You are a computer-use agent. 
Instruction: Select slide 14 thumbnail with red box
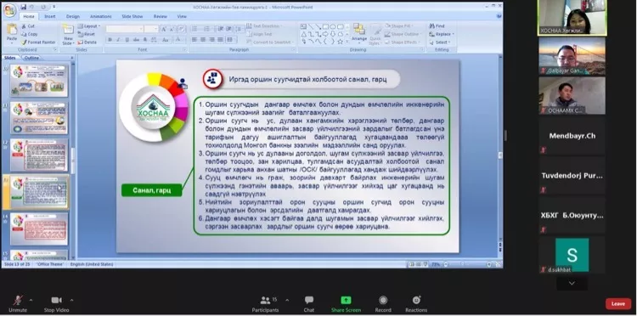coord(39,229)
